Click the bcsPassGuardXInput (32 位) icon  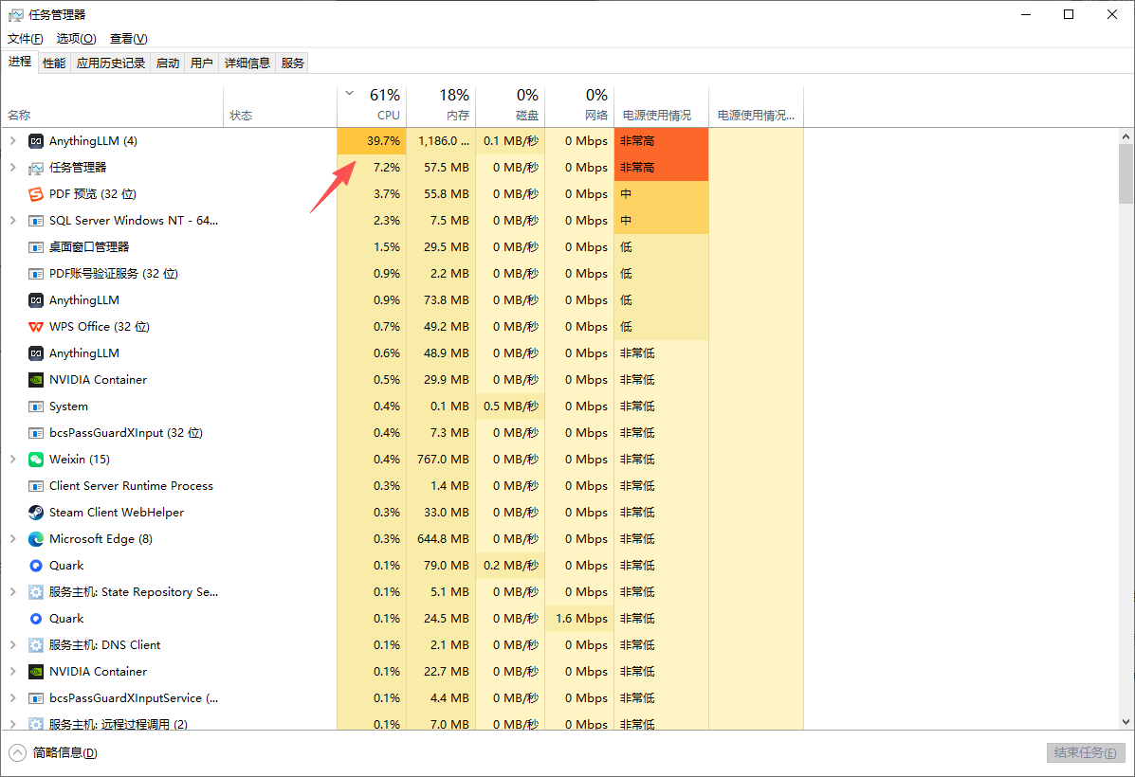(35, 433)
